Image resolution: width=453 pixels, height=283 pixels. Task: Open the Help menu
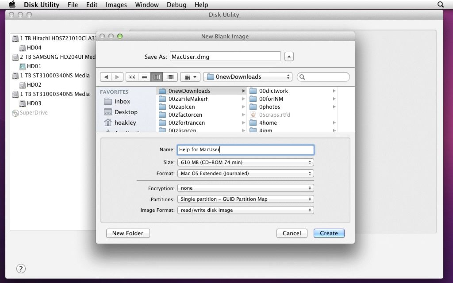point(201,4)
